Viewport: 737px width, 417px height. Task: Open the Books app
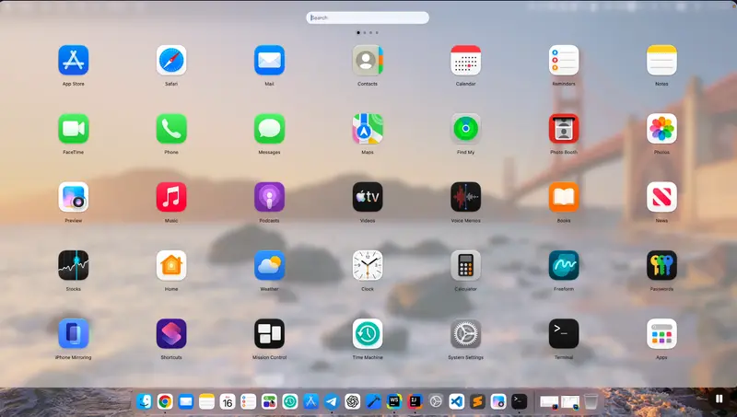click(x=564, y=197)
